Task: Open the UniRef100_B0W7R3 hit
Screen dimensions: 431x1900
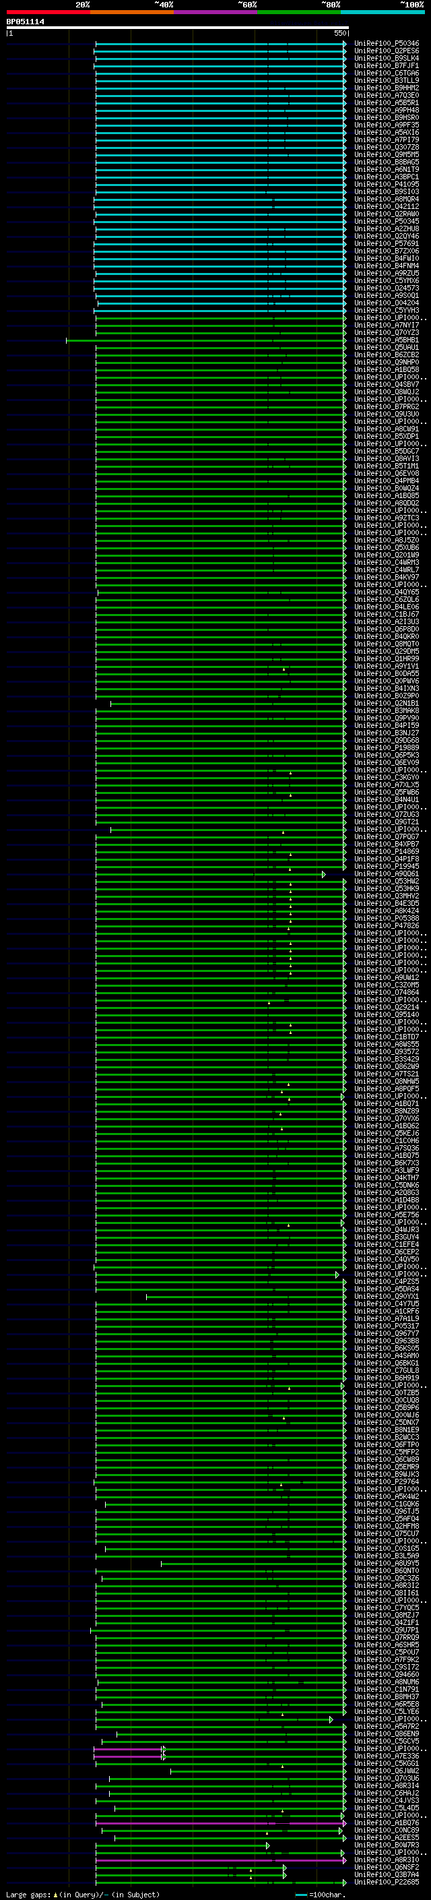Action: coord(386,1845)
